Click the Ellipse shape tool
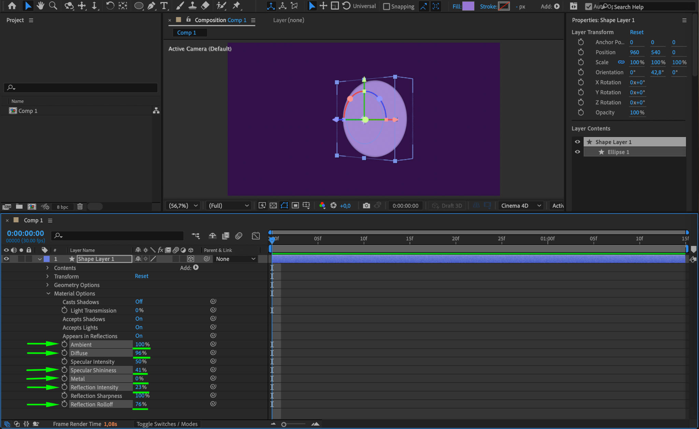The image size is (699, 429). (x=139, y=5)
